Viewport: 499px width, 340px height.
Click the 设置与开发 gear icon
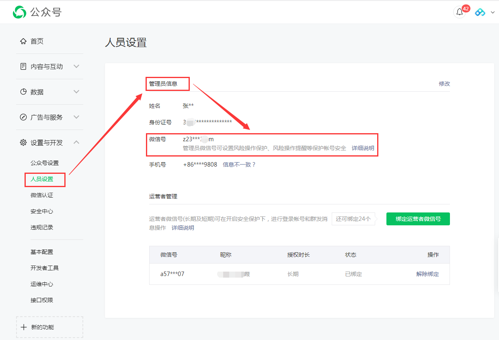coord(23,142)
